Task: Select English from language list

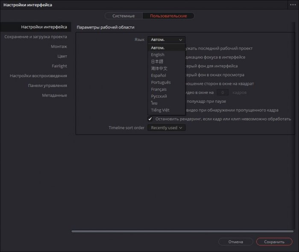Action: (x=158, y=55)
